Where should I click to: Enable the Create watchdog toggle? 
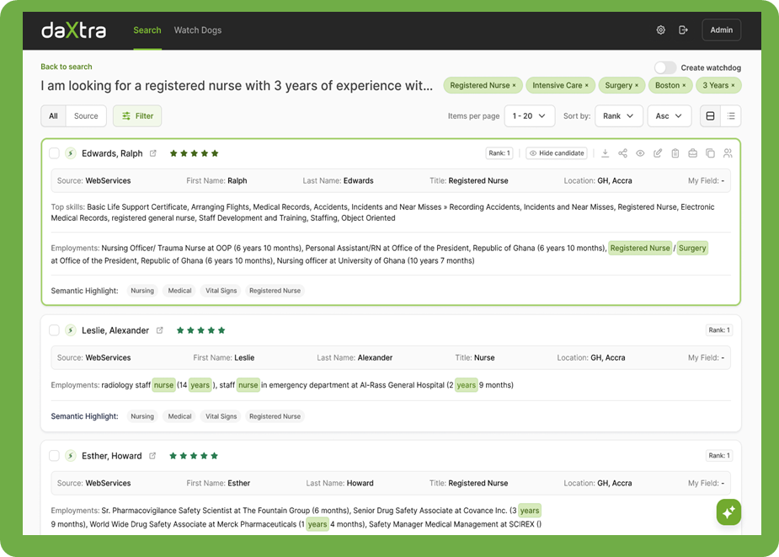pyautogui.click(x=665, y=67)
